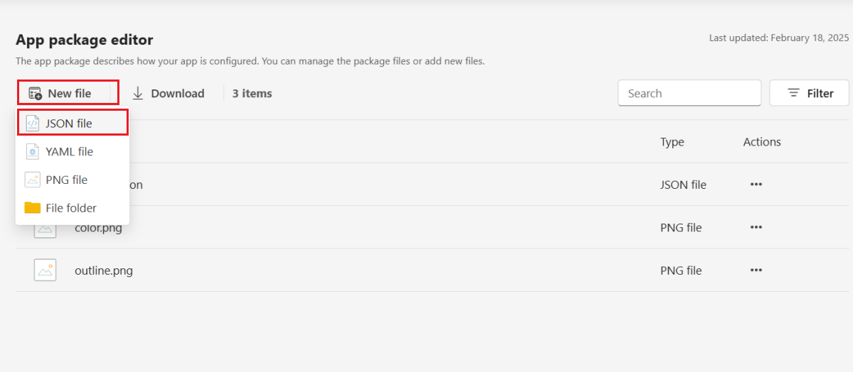Screen dimensions: 853x372
Task: Open more actions for color.png
Action: pos(756,227)
